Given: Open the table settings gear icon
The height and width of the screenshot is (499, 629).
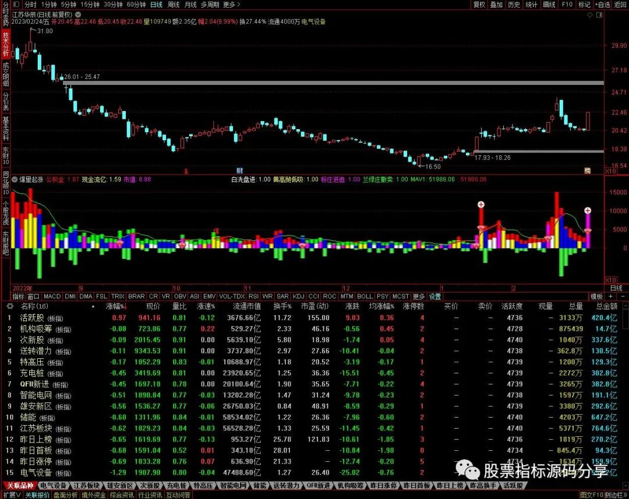Looking at the screenshot, I should [x=10, y=306].
